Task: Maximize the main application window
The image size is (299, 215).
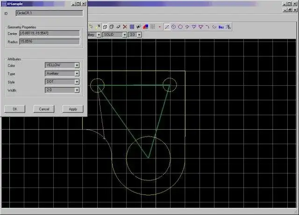Action: click(x=290, y=4)
